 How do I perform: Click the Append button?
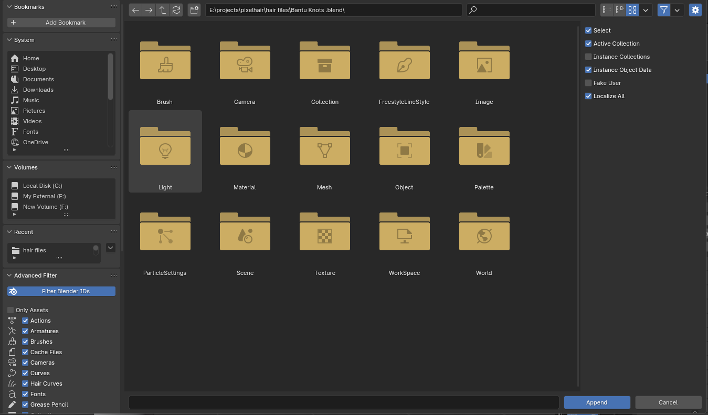tap(597, 402)
